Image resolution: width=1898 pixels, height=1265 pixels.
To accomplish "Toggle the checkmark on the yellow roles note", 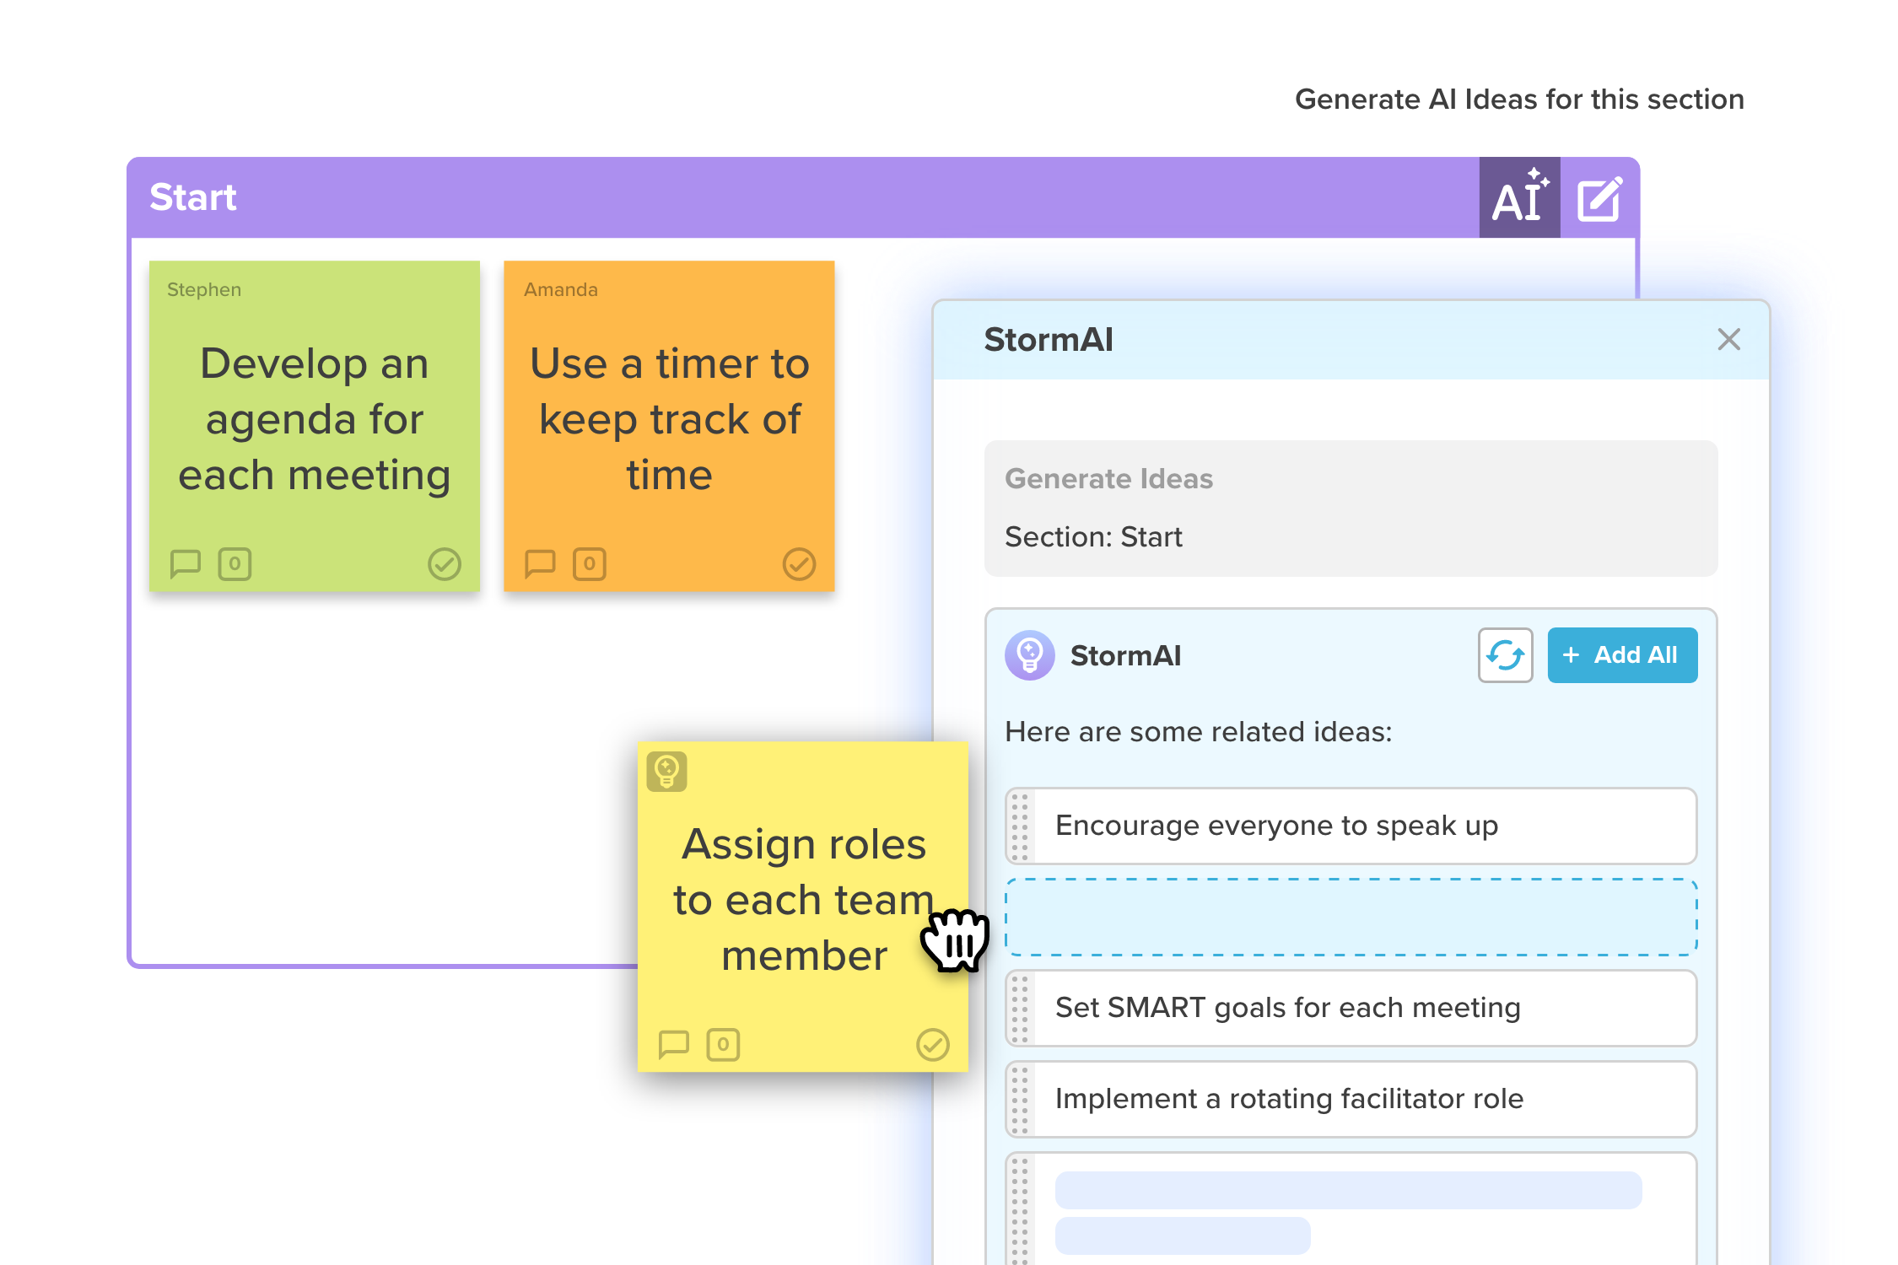I will click(933, 1045).
